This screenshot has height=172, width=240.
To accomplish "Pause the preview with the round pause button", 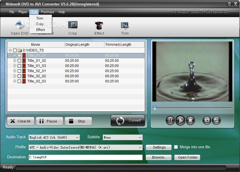I will pos(170,120).
